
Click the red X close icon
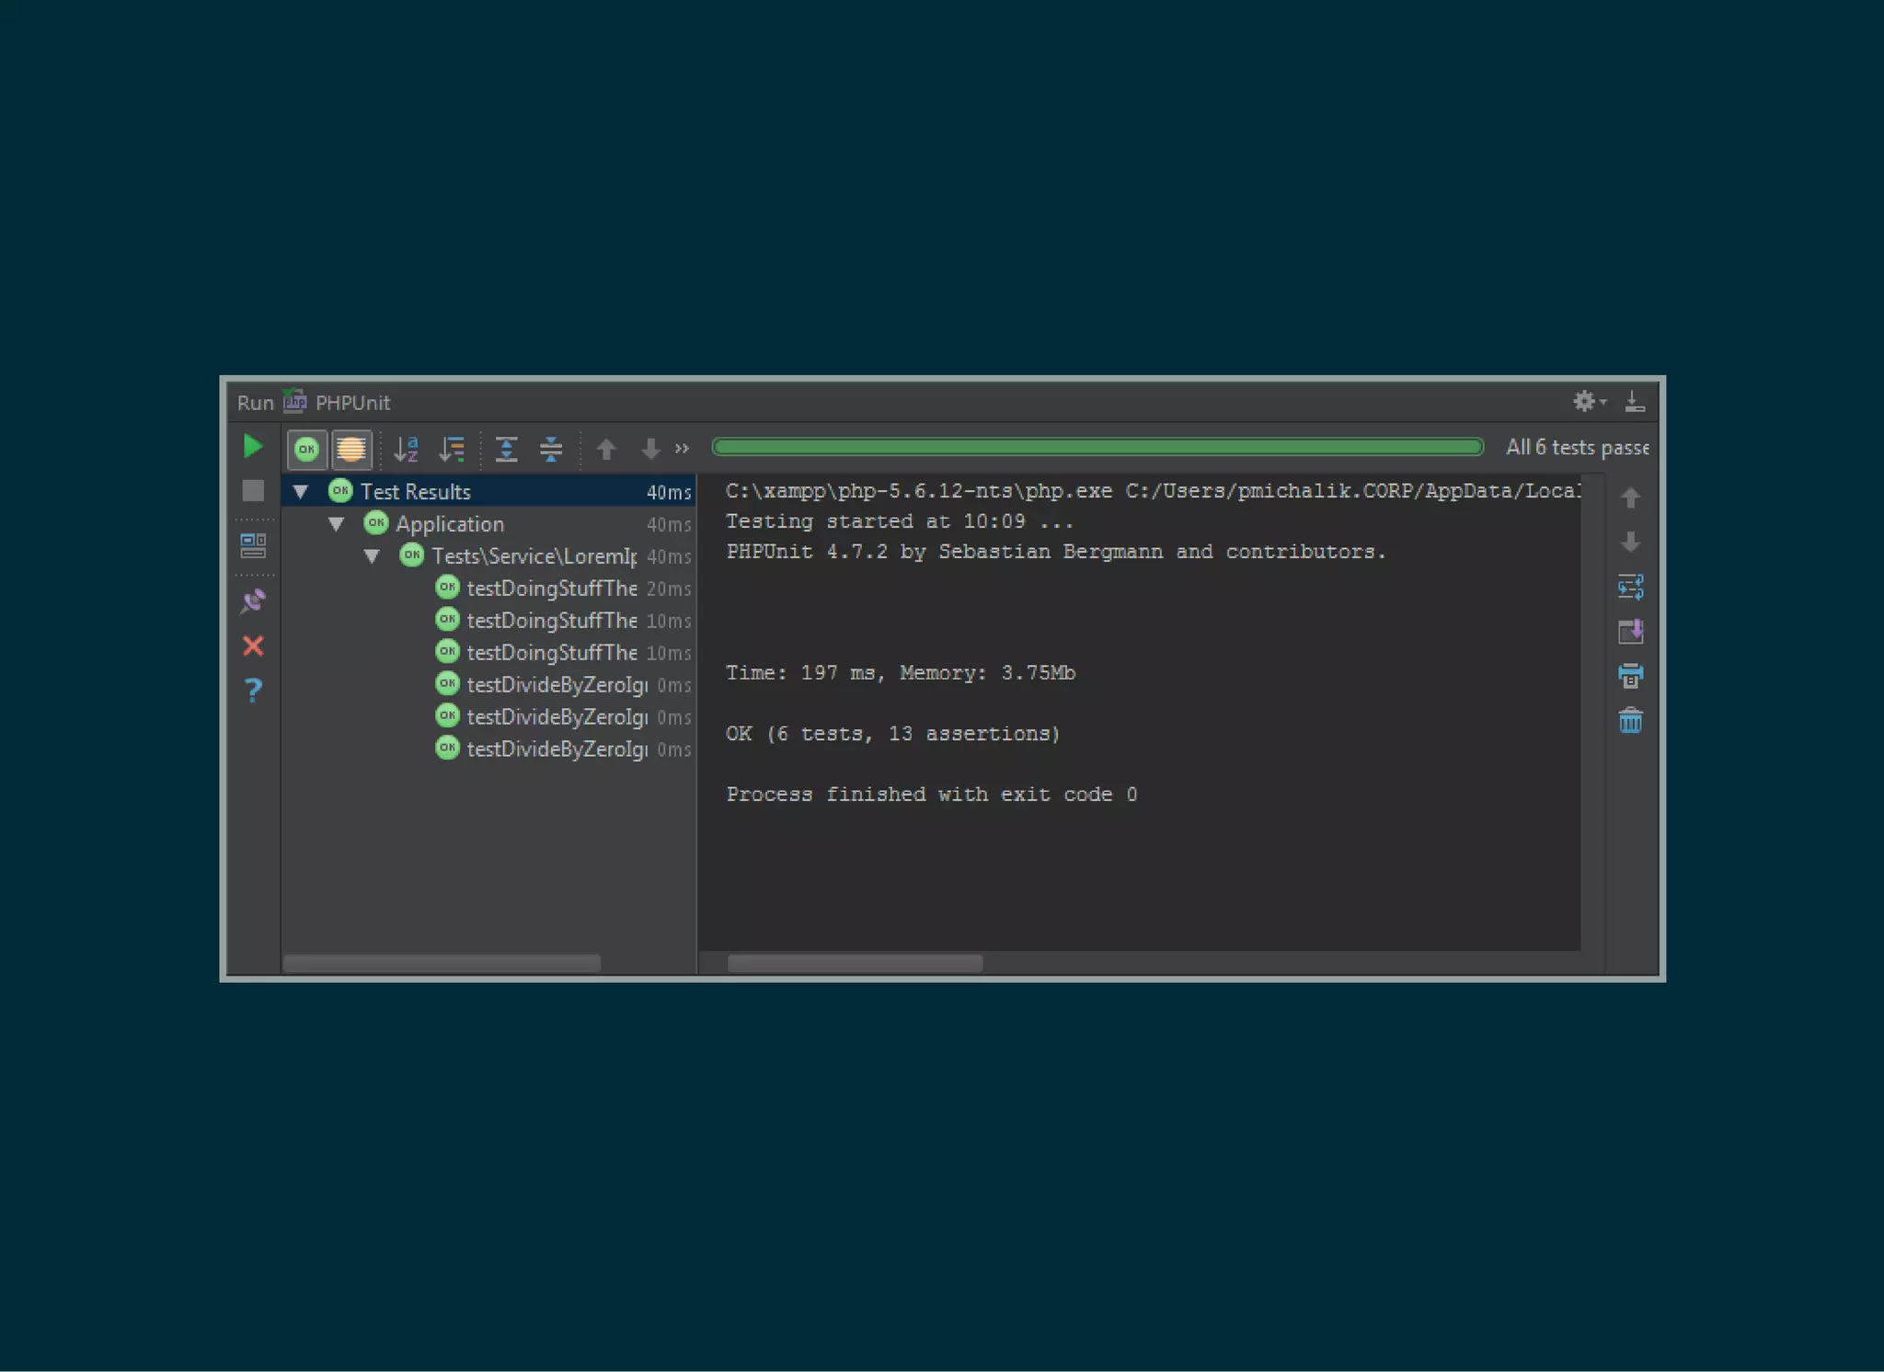253,646
